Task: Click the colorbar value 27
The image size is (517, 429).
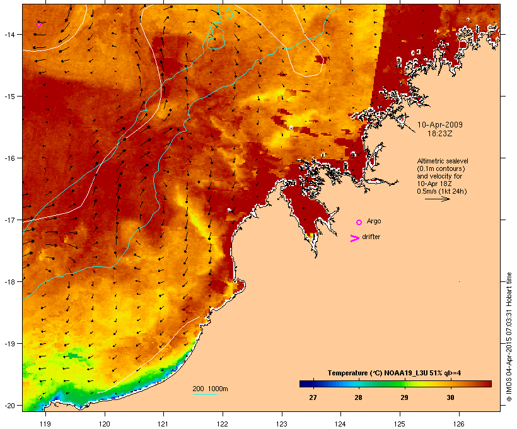Action: coord(313,397)
